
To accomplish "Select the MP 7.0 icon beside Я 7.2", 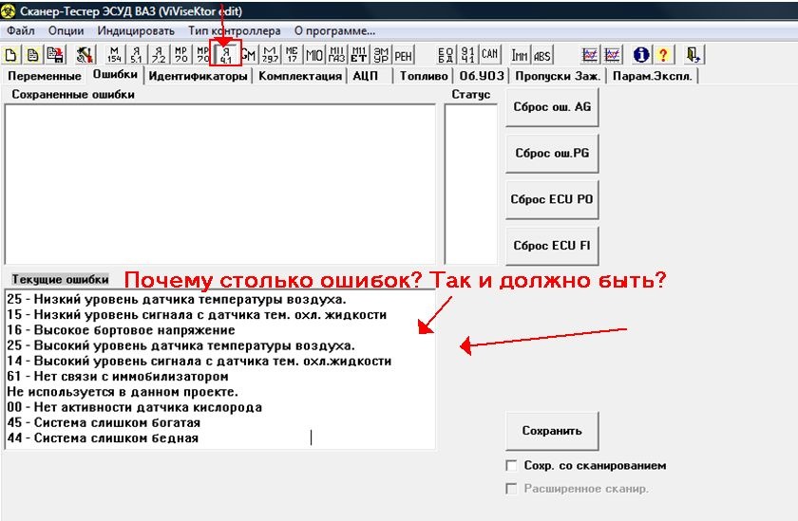I will (180, 54).
